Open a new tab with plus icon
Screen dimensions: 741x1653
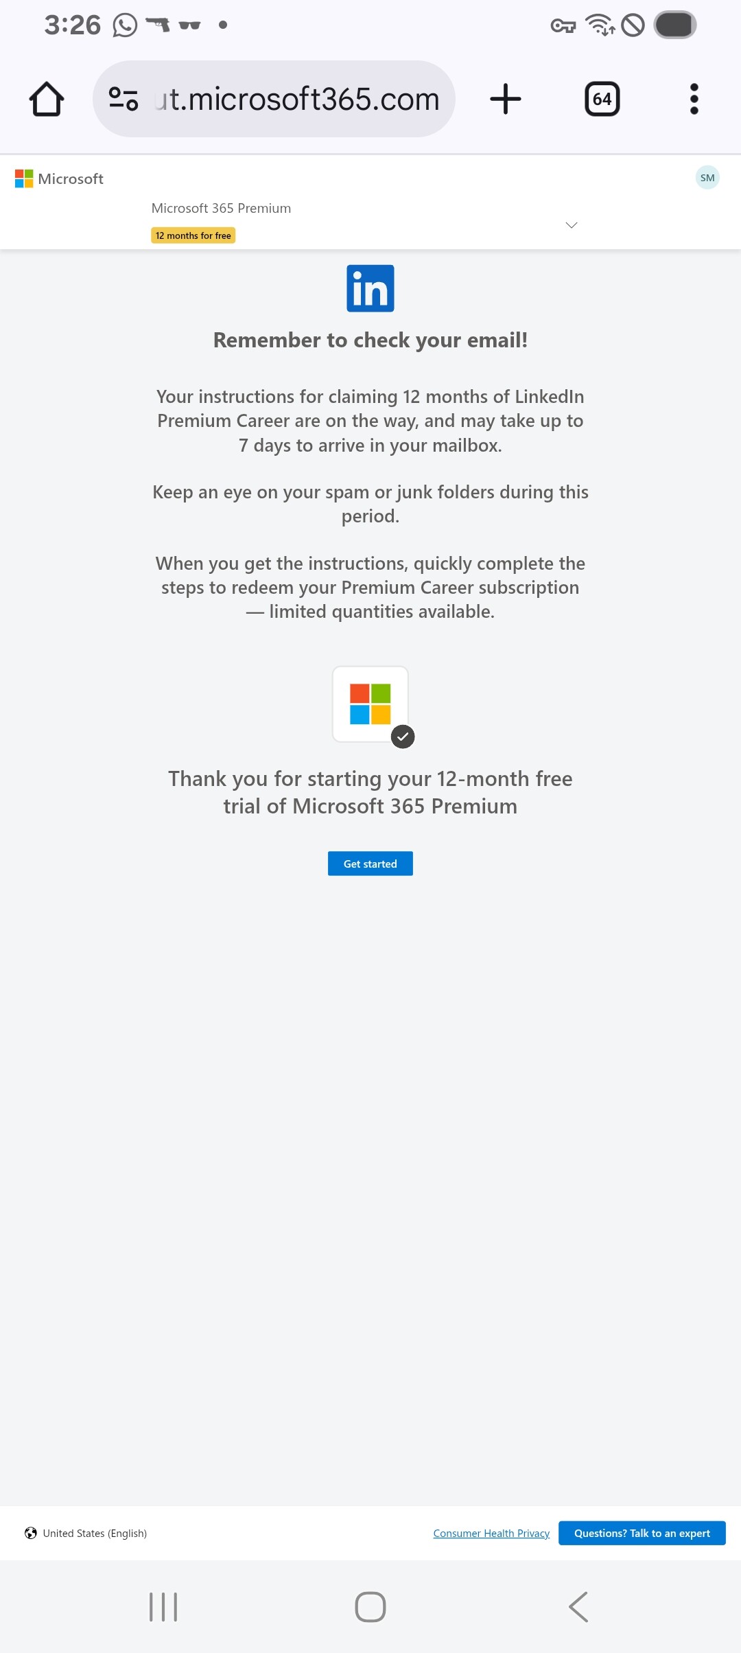click(506, 99)
